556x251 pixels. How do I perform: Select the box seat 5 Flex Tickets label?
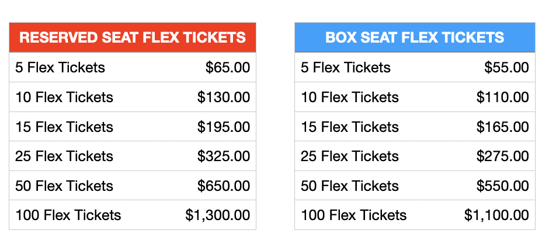(x=346, y=67)
